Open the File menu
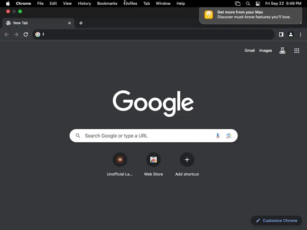Image resolution: width=307 pixels, height=230 pixels. tap(40, 4)
